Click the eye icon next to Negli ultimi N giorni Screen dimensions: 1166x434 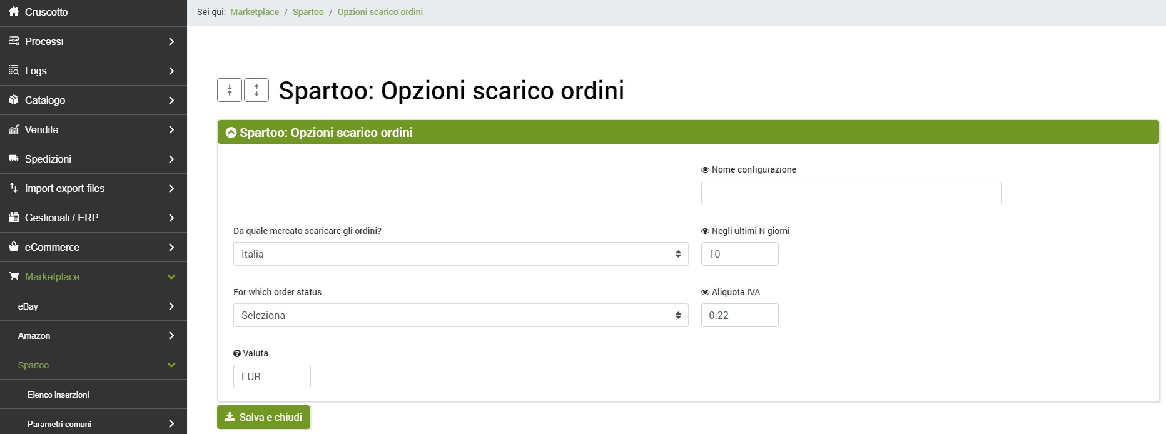705,231
